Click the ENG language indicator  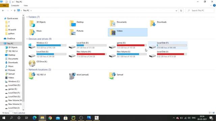coord(194,118)
